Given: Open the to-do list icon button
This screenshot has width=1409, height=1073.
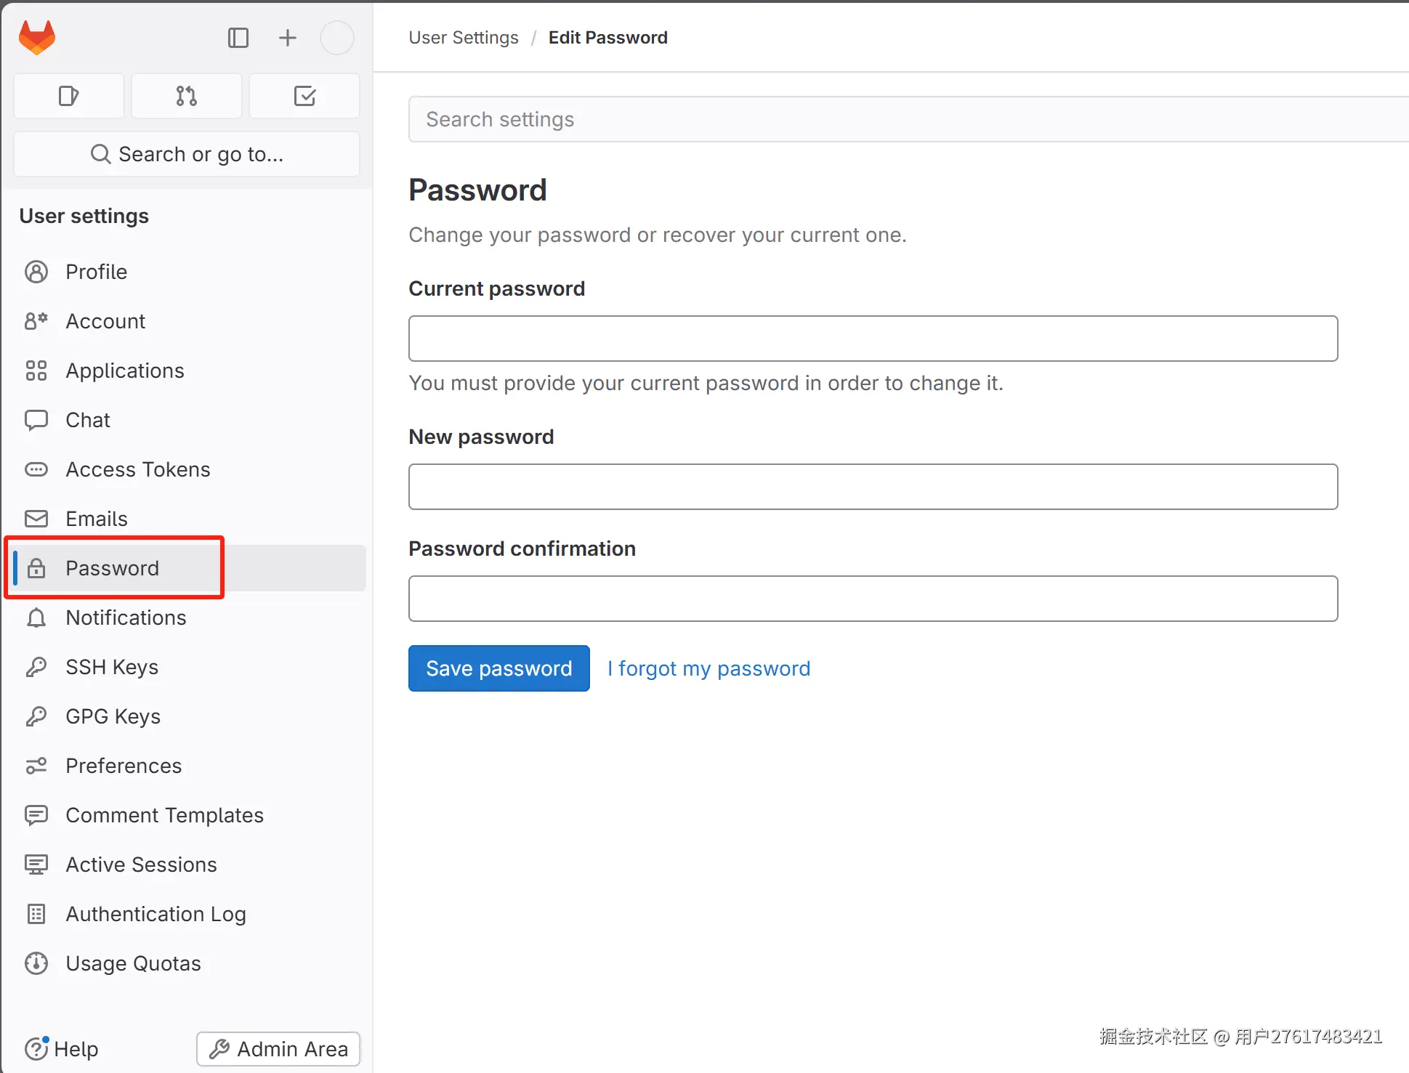Looking at the screenshot, I should [x=304, y=96].
